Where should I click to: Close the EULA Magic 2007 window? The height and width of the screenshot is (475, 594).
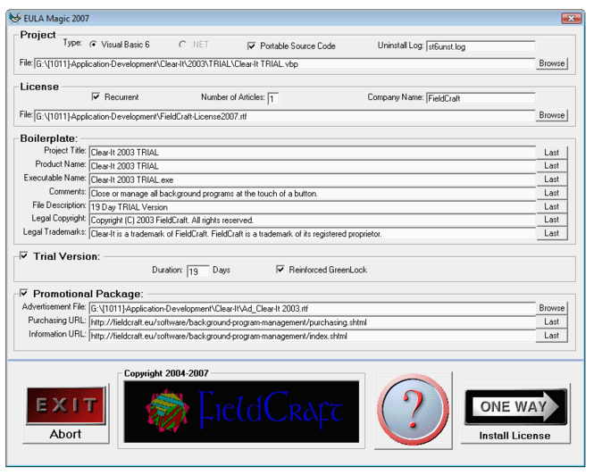tap(572, 18)
